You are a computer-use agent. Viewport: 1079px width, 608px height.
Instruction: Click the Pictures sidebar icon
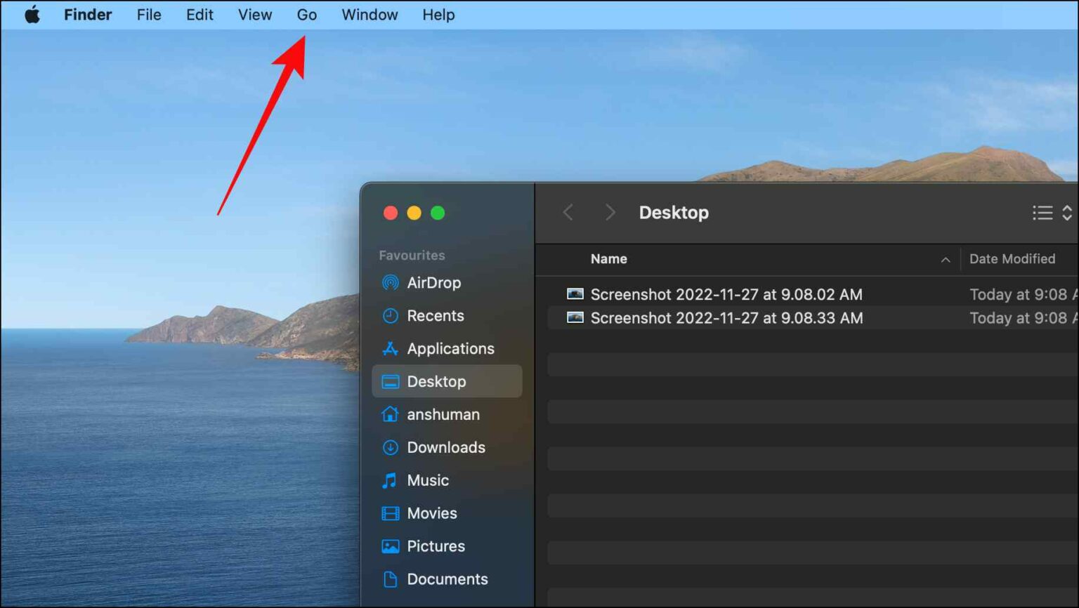(x=390, y=546)
